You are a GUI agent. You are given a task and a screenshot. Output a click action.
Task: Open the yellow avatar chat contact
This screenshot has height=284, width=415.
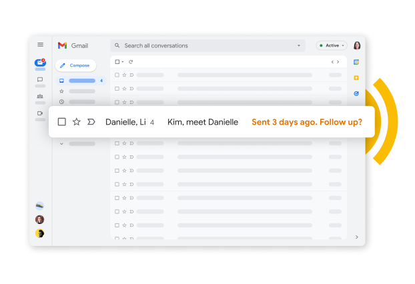(40, 233)
